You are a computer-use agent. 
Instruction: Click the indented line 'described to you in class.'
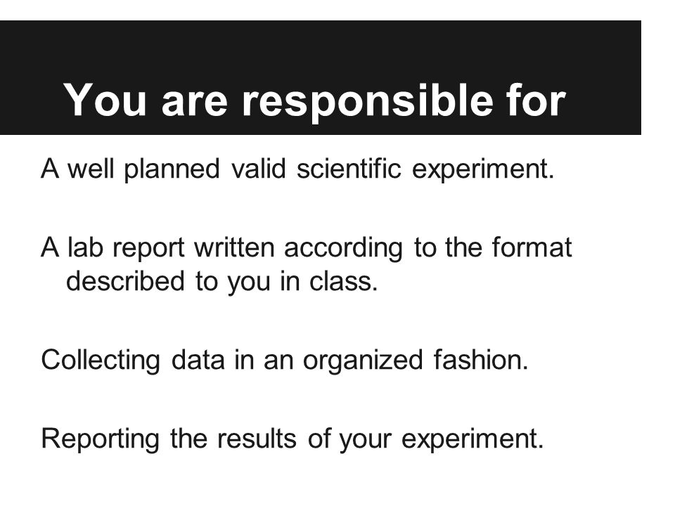[221, 281]
